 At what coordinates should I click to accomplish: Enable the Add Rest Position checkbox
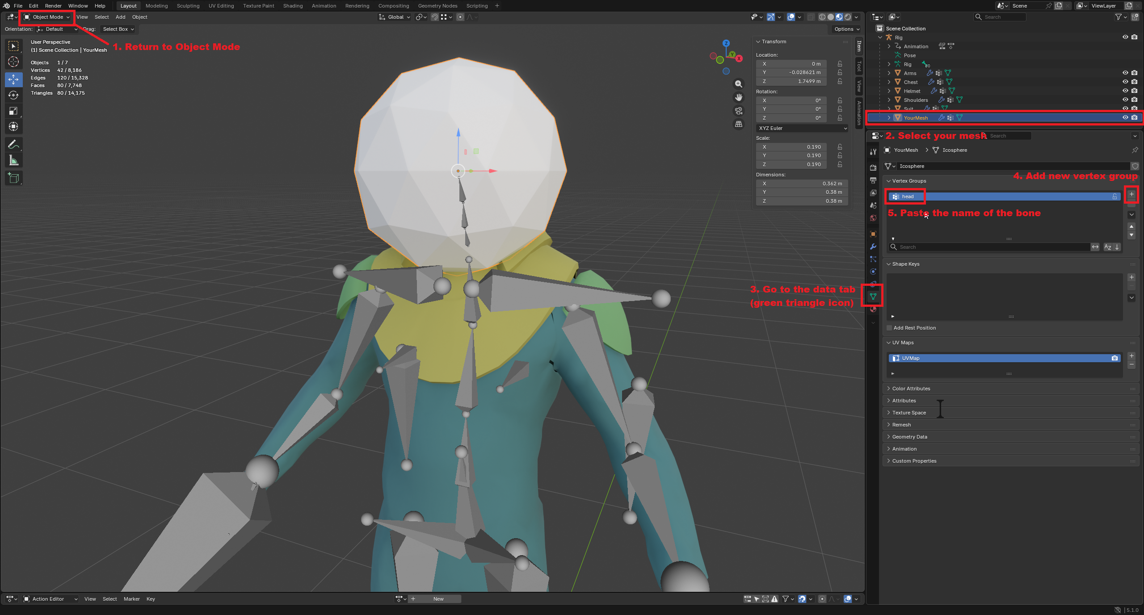click(x=889, y=328)
